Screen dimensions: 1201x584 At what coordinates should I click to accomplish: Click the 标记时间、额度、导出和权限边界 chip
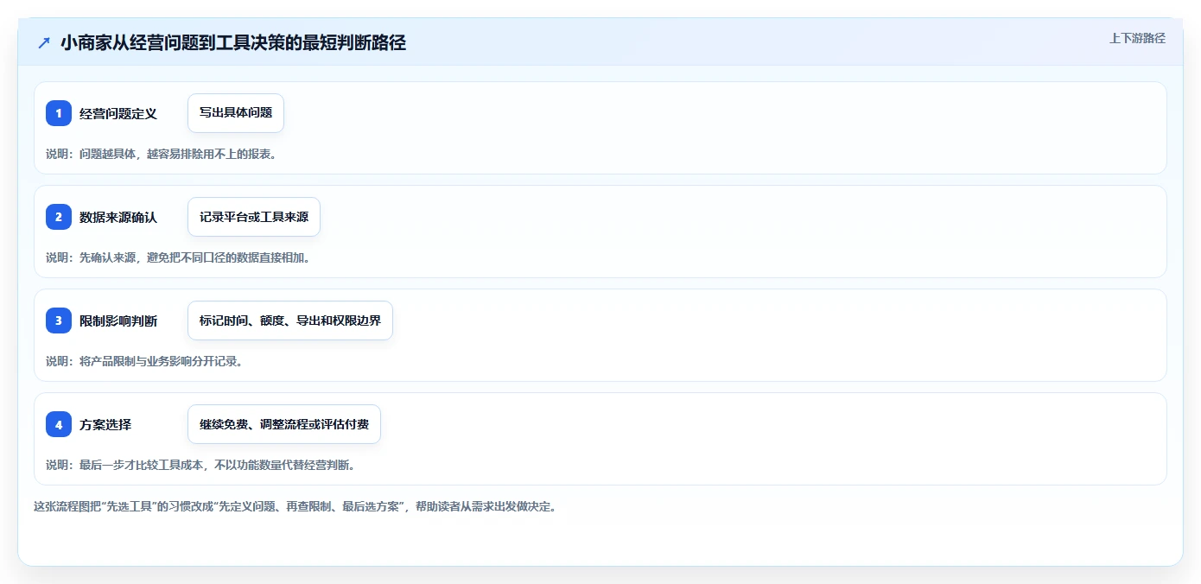[290, 321]
